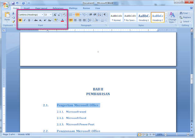Screen dimensions: 195x138
Task: Open the Paragraph dialog launcher
Action: coord(106,25)
